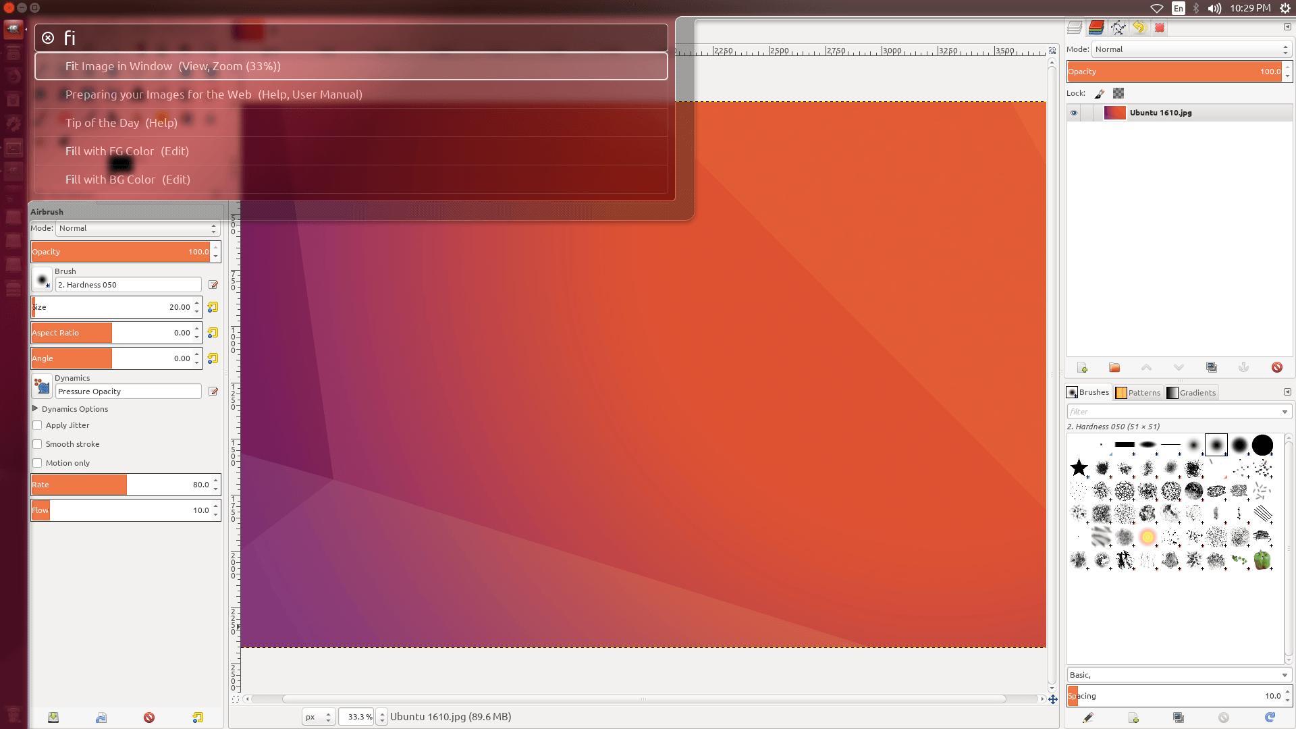Open brush editor next to Hardness 050 field

213,285
